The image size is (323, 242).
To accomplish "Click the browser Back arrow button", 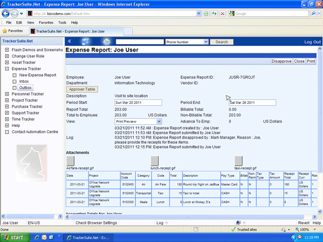I will (x=6, y=13).
